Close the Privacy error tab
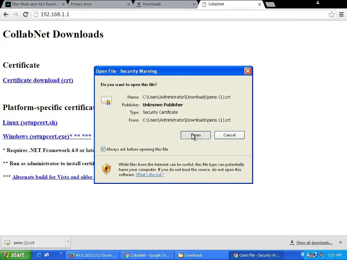347x260 pixels. point(129,4)
